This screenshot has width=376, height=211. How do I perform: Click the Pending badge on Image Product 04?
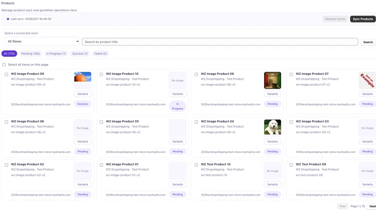click(x=273, y=151)
